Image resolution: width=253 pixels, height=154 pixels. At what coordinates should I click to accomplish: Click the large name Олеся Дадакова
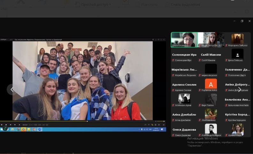[x=184, y=130]
